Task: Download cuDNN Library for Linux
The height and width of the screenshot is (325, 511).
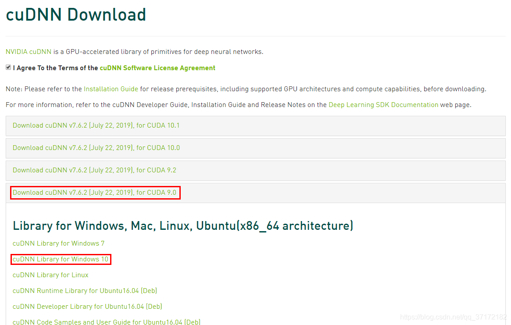Action: (x=50, y=275)
